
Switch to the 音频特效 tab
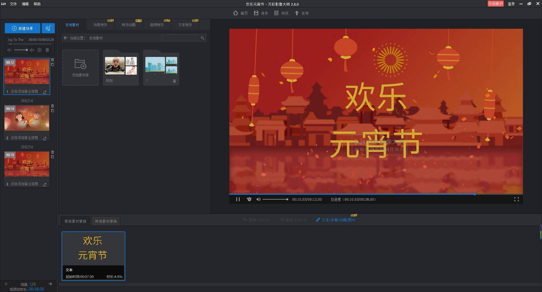tap(157, 25)
